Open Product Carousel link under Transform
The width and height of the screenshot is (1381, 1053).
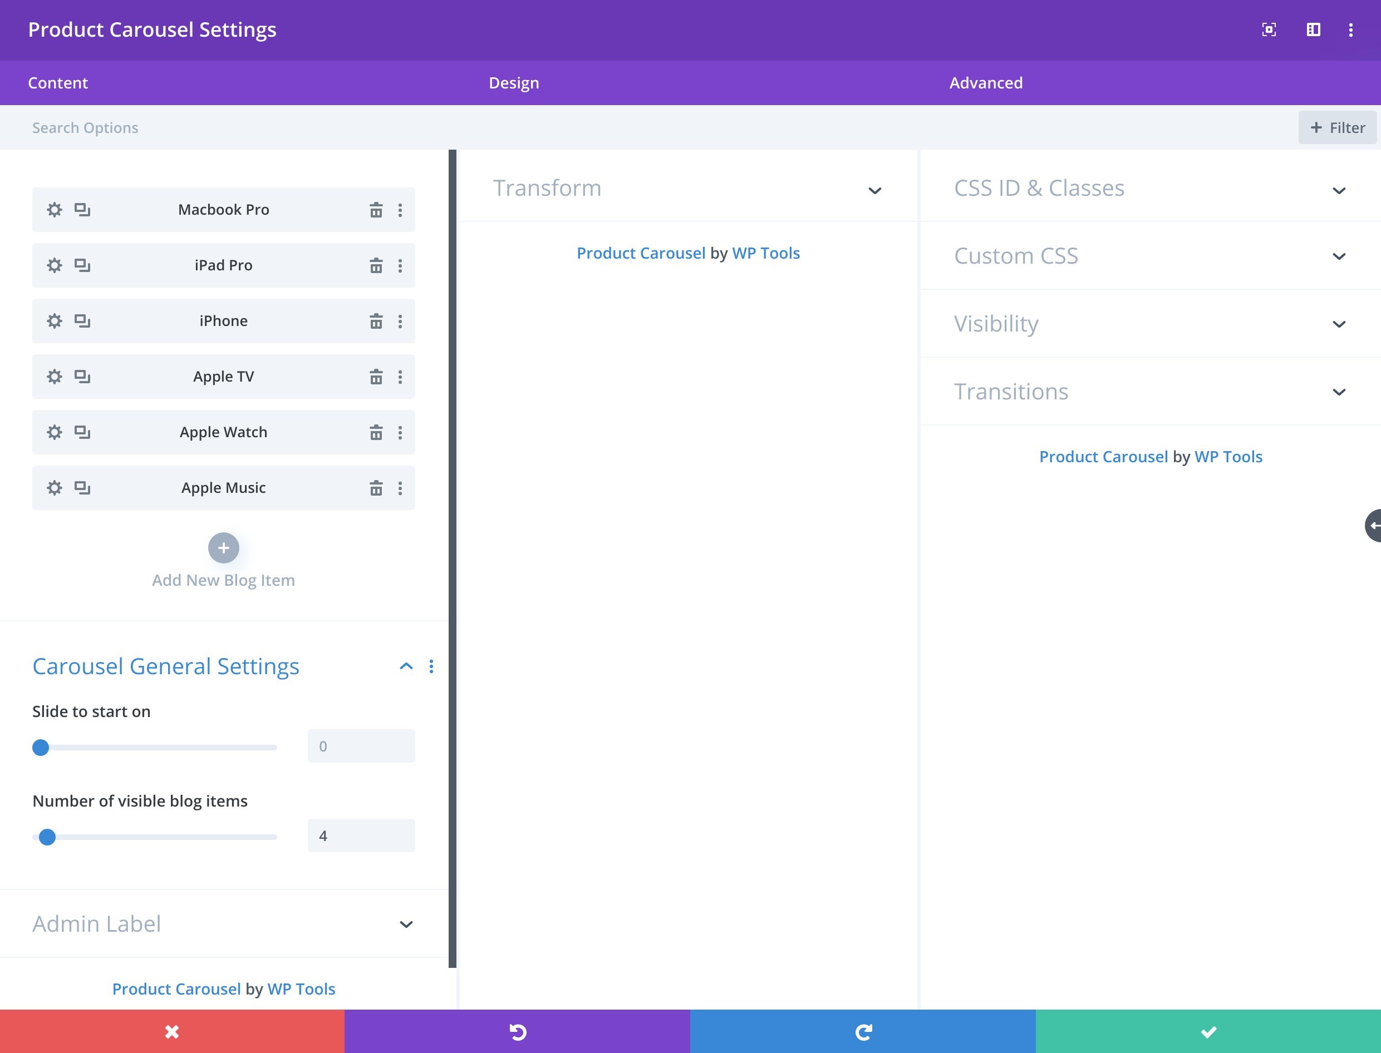(641, 253)
